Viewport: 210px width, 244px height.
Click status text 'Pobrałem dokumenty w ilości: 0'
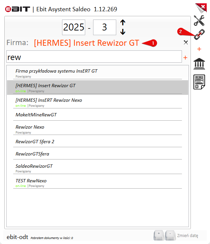52,238
